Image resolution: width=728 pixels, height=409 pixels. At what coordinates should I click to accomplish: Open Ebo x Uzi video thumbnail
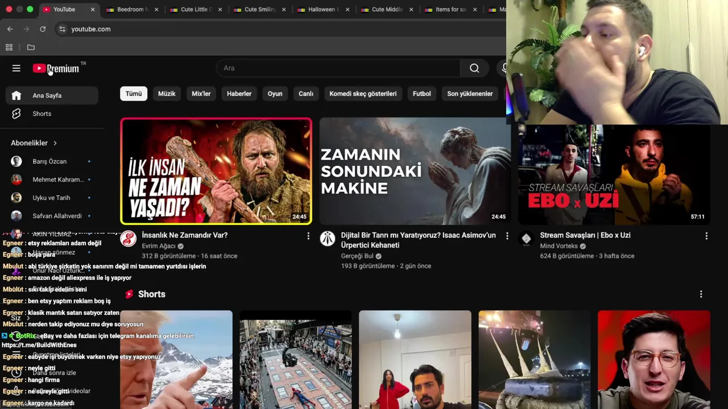tap(614, 175)
